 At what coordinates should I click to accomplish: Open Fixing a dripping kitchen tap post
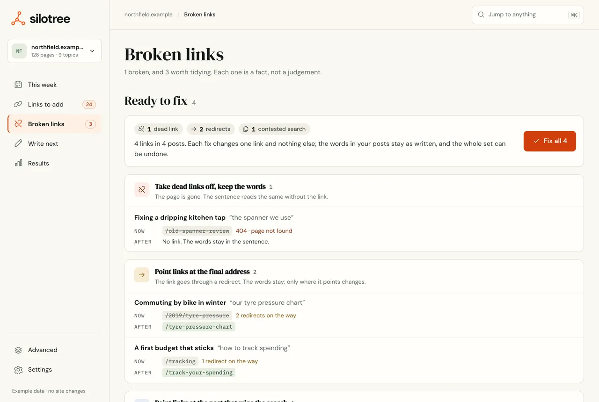[x=180, y=217]
